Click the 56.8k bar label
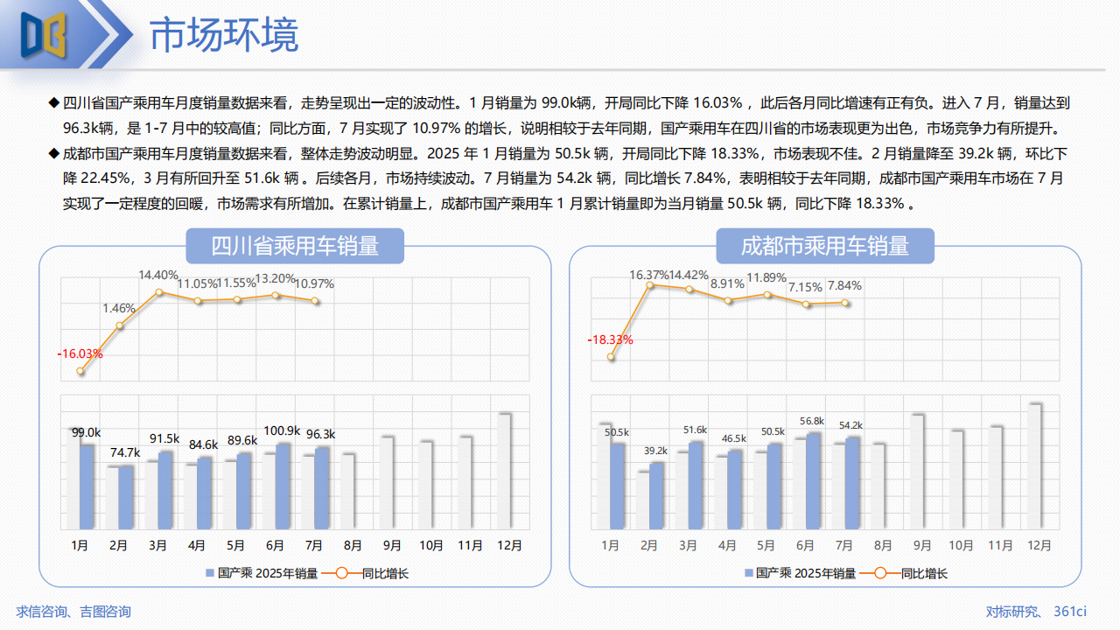The image size is (1120, 630). [x=812, y=421]
